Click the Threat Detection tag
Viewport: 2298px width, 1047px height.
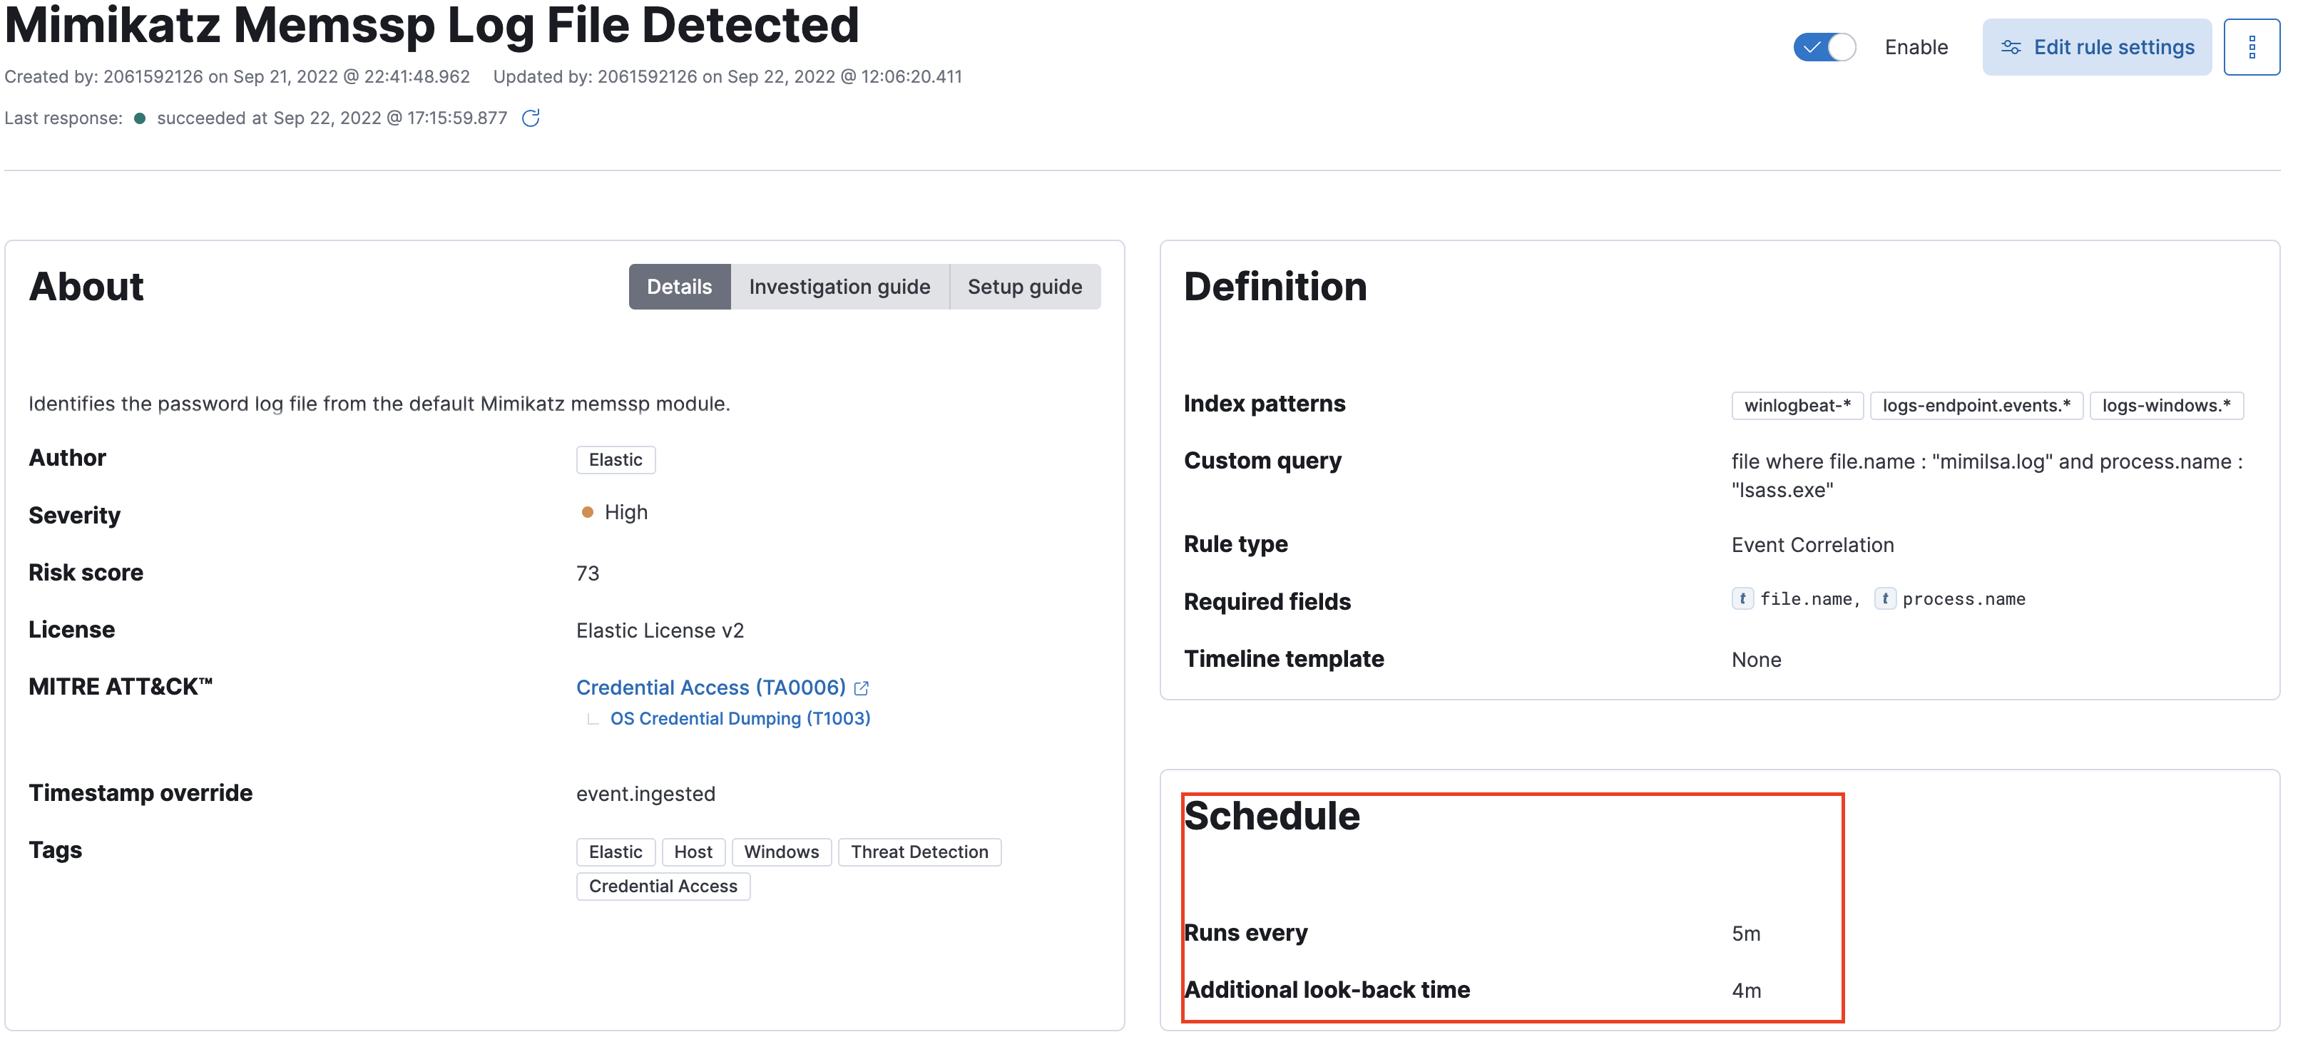pyautogui.click(x=920, y=852)
